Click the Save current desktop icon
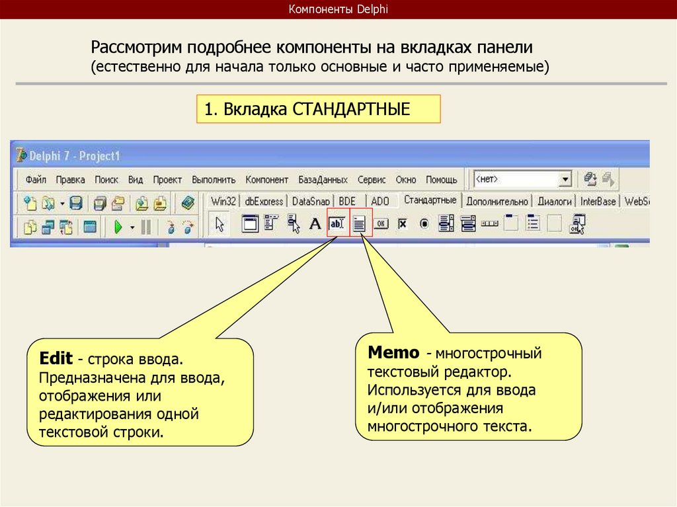This screenshot has width=677, height=507. [590, 178]
